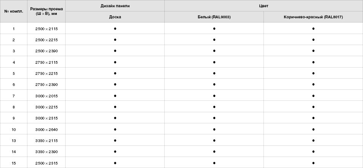Select the white RAL9003 dot for set 8
Screen dimensions: 363x168
click(214, 107)
